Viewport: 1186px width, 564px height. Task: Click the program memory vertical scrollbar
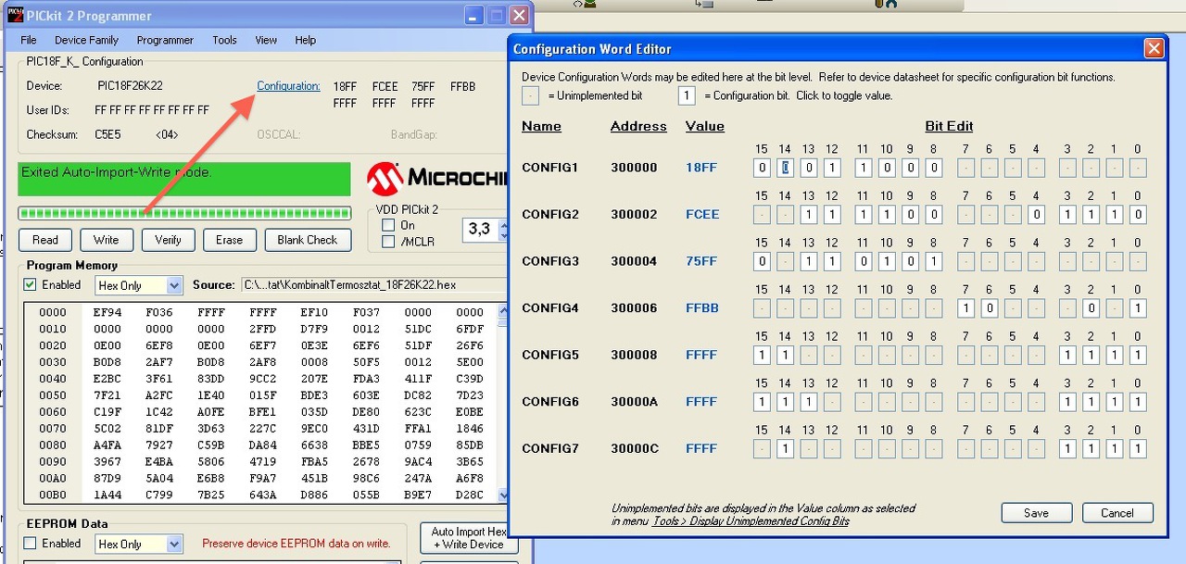503,403
